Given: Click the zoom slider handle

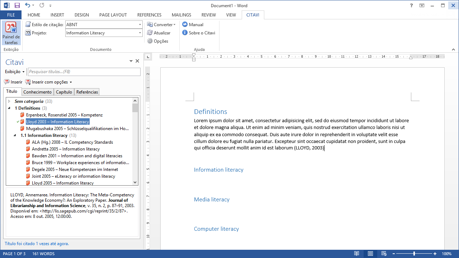Looking at the screenshot, I should [414, 254].
